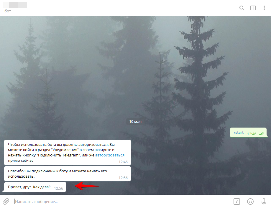
Task: Click the 12:56 timestamp on 'Привет, друг' message
Action: (59, 189)
